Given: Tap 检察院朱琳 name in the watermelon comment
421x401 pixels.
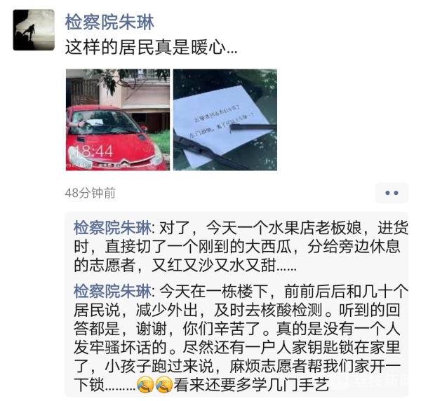Looking at the screenshot, I should tap(112, 229).
